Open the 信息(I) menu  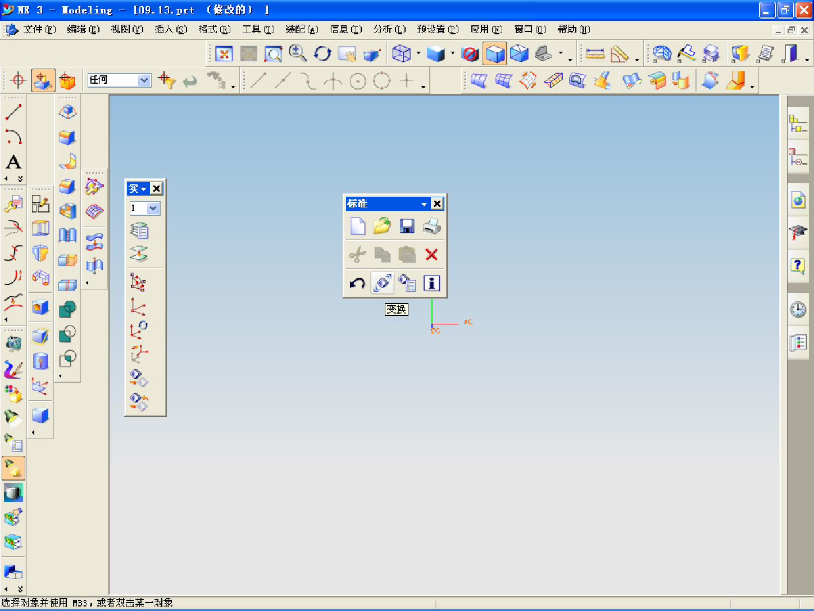pos(346,29)
